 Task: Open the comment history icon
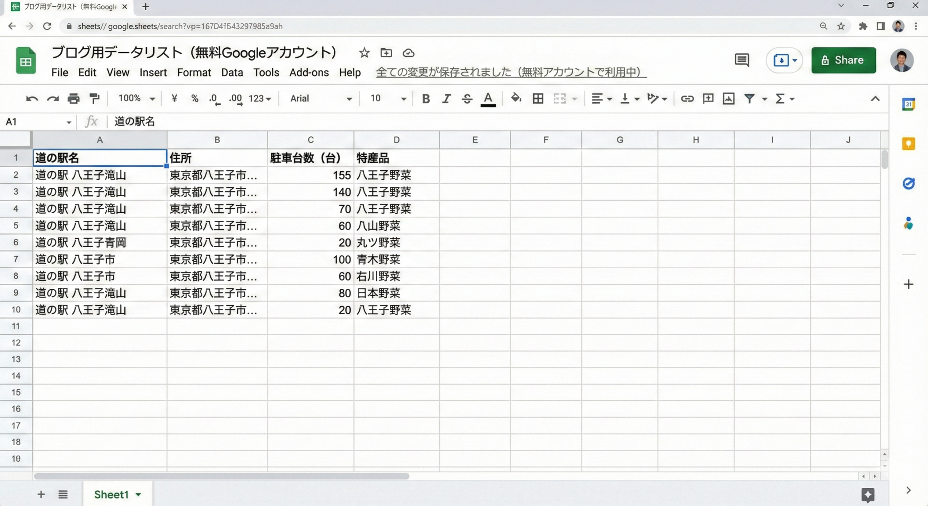click(742, 60)
